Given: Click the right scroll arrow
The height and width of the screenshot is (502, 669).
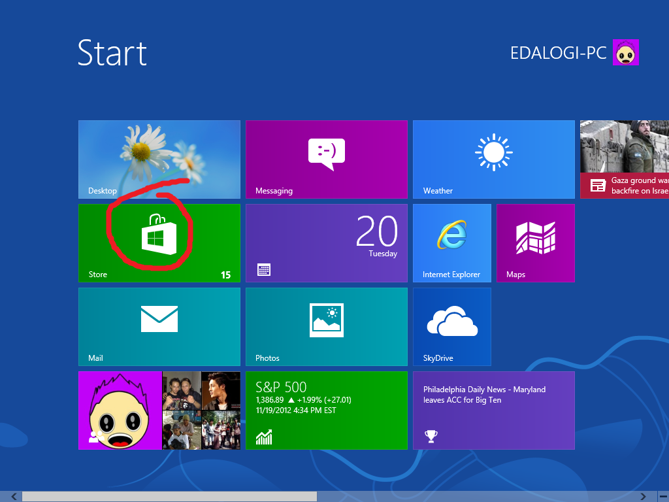Looking at the screenshot, I should pos(643,497).
